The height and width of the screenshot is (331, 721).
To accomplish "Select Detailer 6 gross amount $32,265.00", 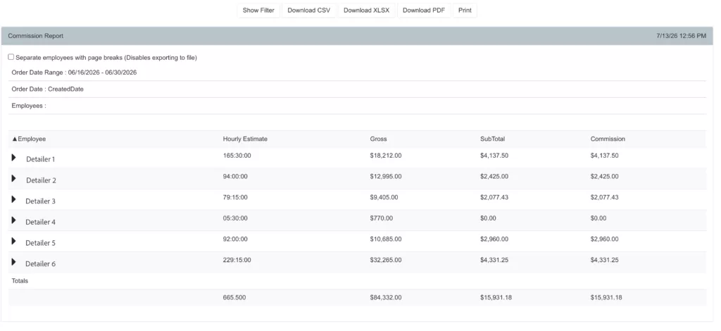I will tap(386, 260).
